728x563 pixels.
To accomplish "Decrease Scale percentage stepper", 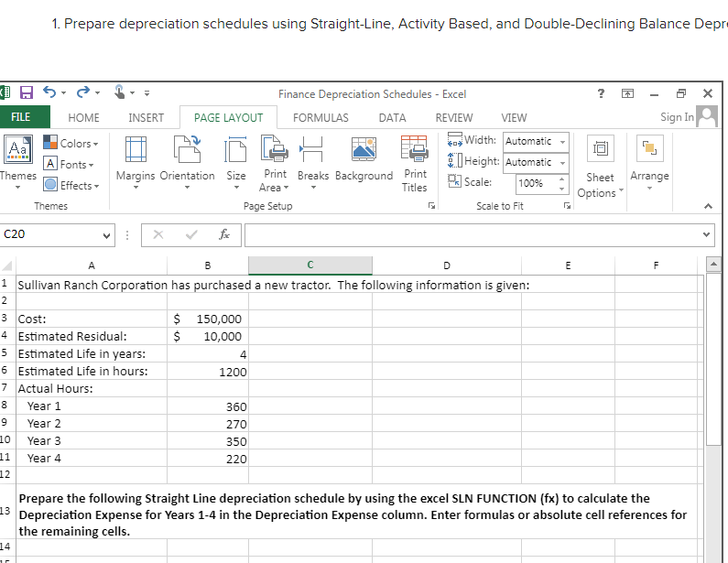I will [x=561, y=189].
